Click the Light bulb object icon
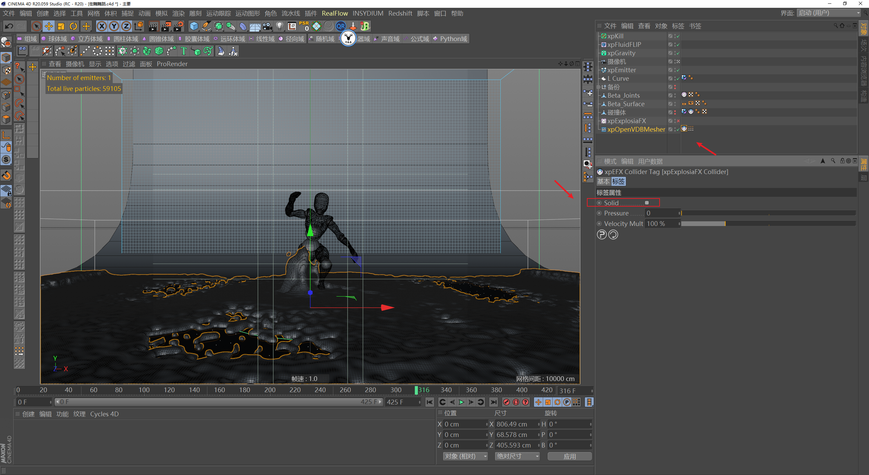This screenshot has height=475, width=869. [x=279, y=26]
